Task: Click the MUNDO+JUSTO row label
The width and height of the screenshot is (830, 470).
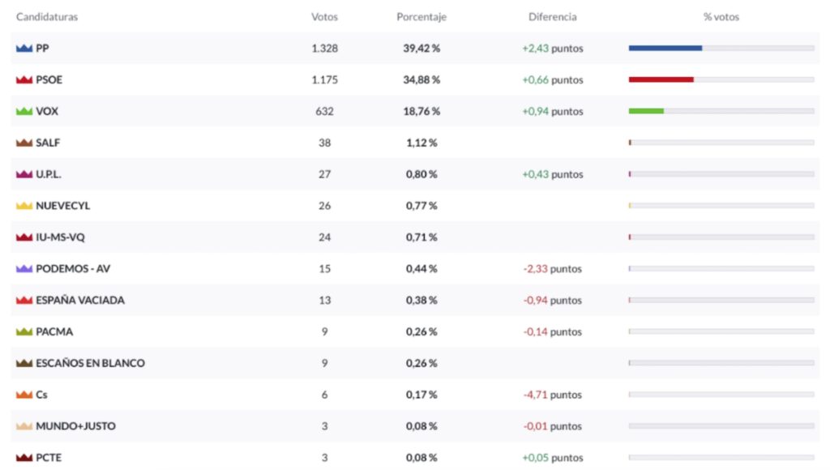Action: (x=75, y=427)
